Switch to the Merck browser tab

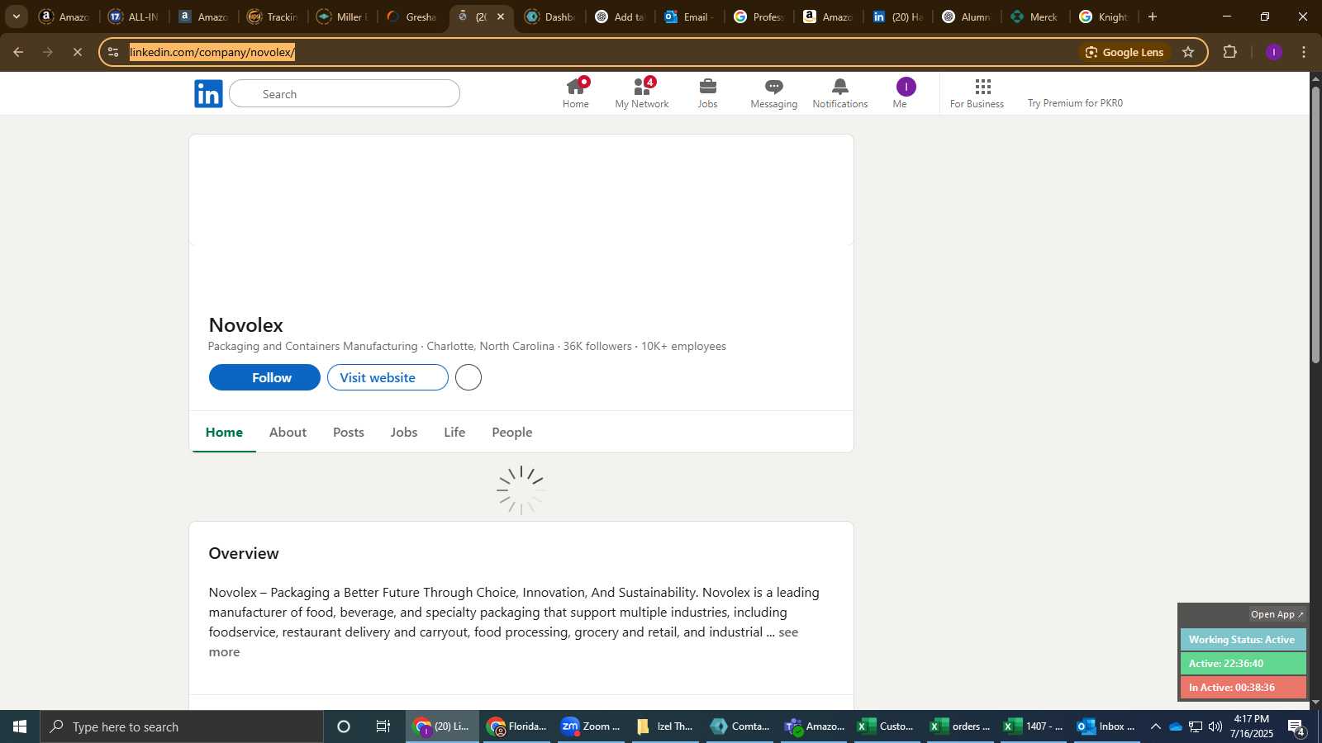[1036, 17]
